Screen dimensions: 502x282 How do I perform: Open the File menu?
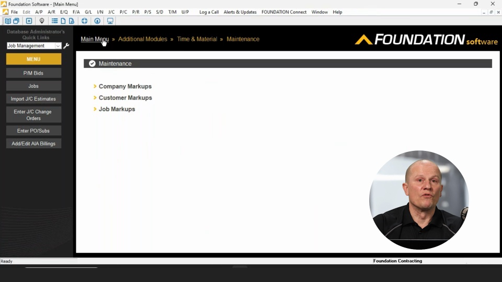[15, 12]
